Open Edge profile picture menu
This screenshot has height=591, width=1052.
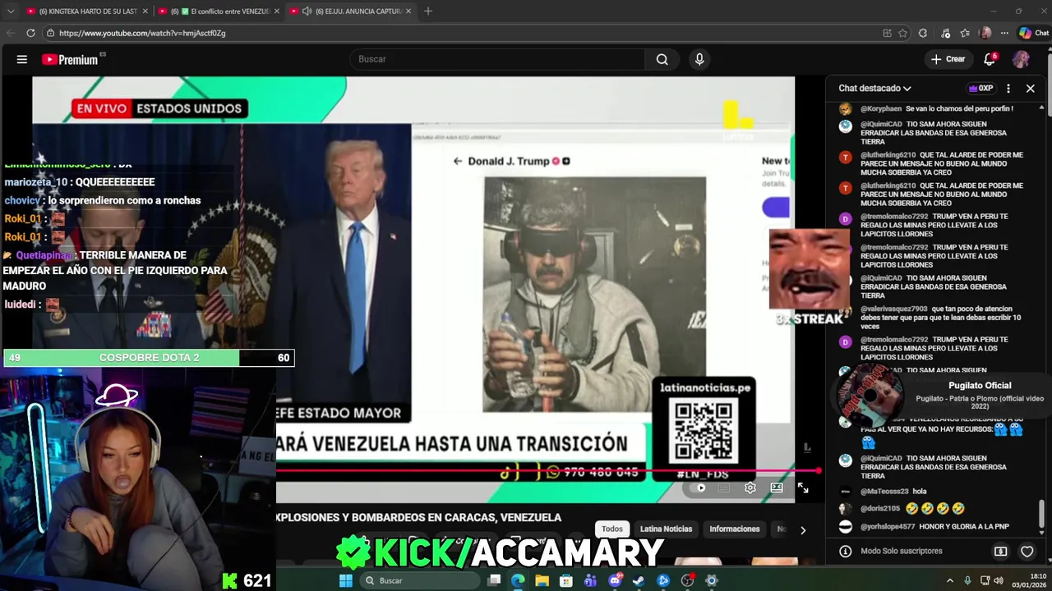tap(985, 33)
